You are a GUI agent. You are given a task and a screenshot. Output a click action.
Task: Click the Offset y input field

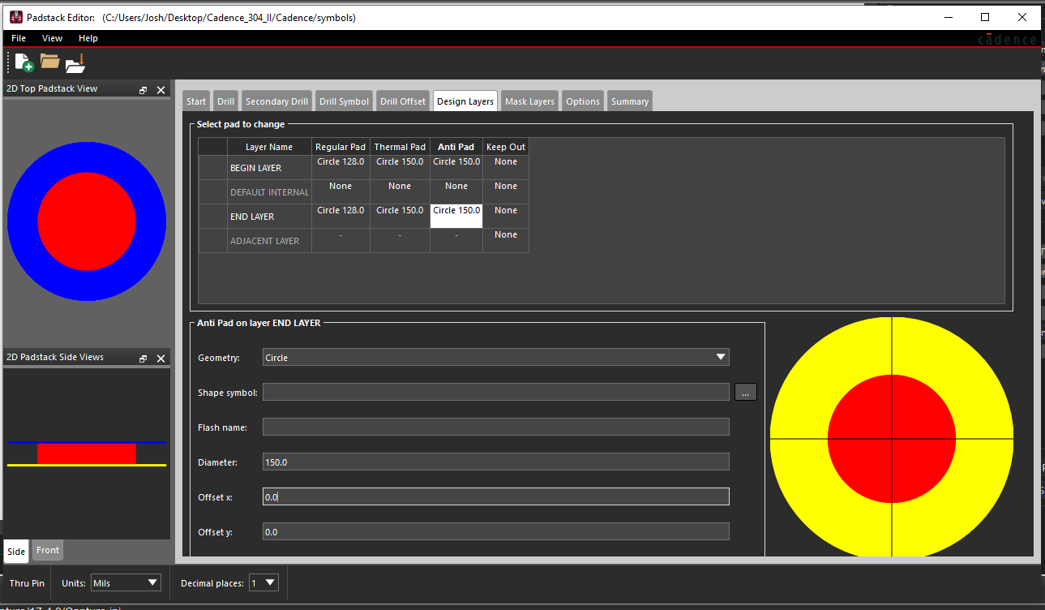click(x=496, y=531)
